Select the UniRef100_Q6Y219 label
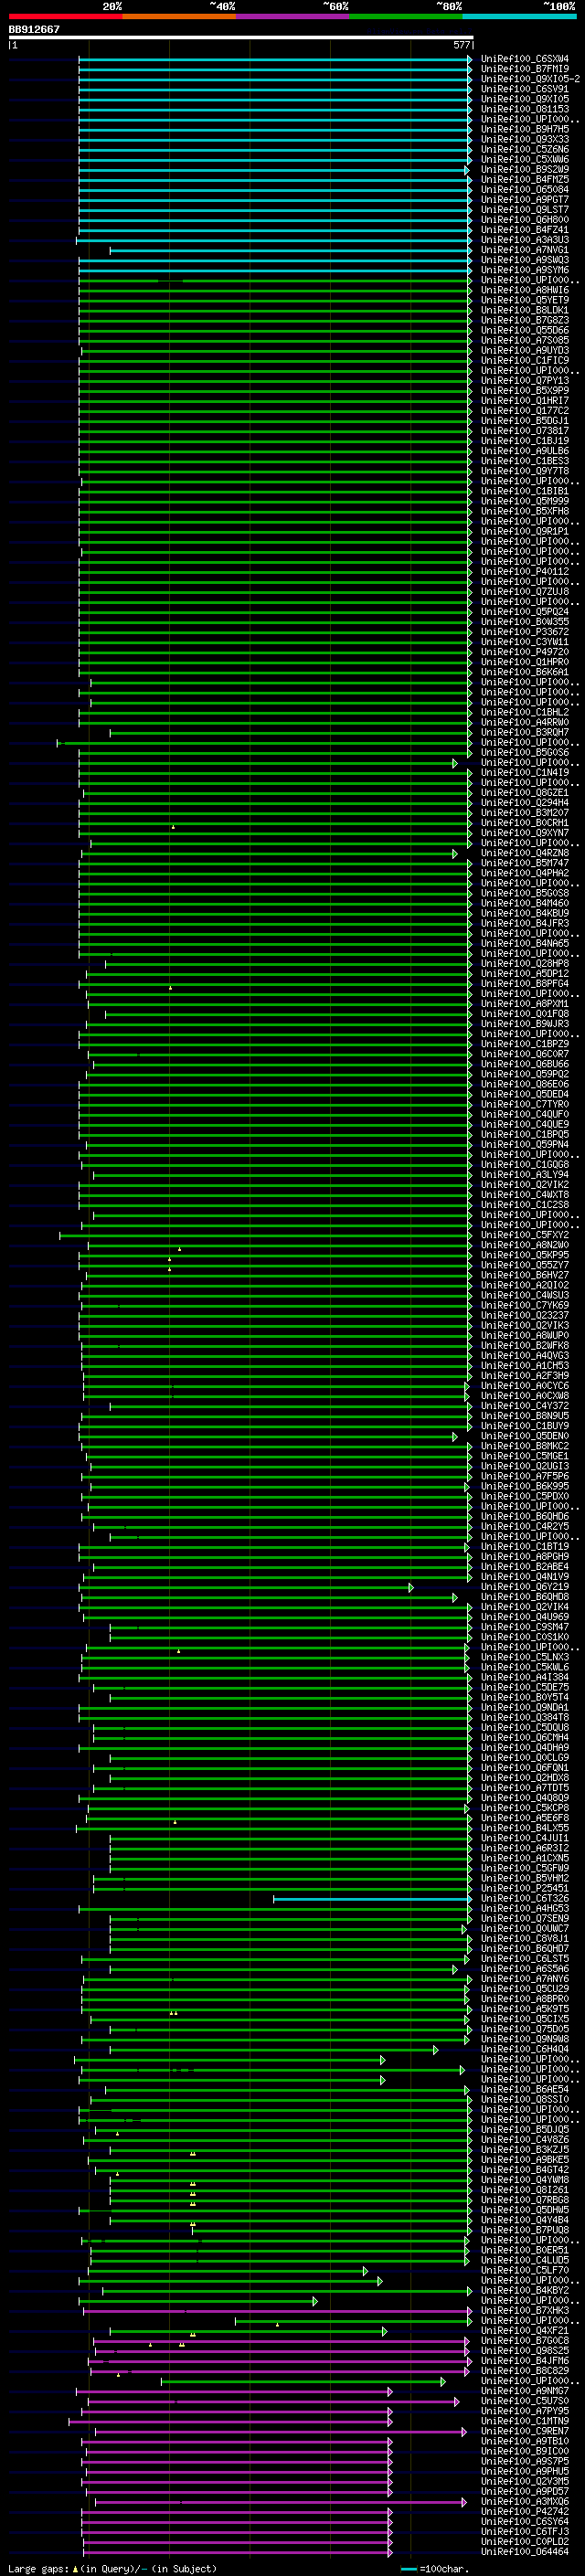585x2576 pixels. pyautogui.click(x=525, y=1587)
